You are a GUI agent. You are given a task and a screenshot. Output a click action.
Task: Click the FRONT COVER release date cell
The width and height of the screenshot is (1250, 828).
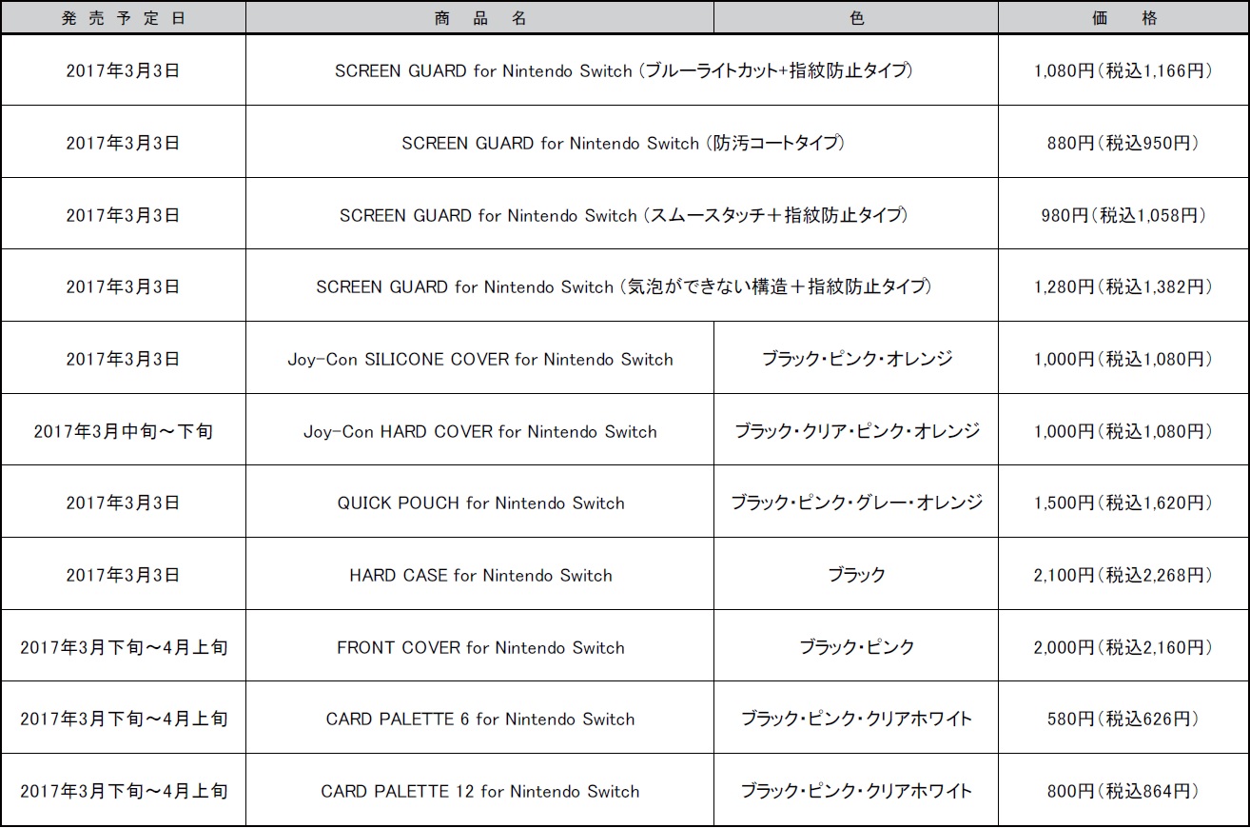click(x=123, y=647)
